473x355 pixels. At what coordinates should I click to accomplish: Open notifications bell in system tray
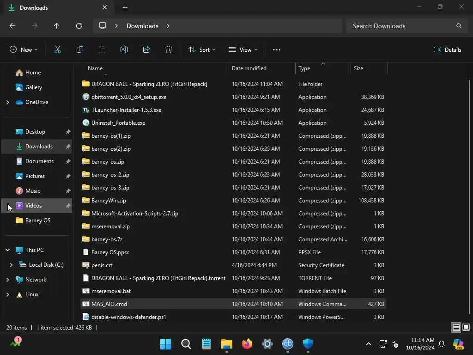tap(442, 344)
